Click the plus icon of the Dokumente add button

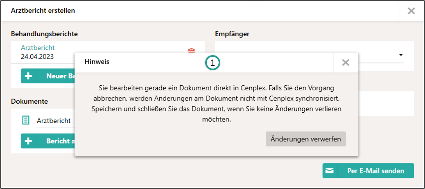[29, 141]
